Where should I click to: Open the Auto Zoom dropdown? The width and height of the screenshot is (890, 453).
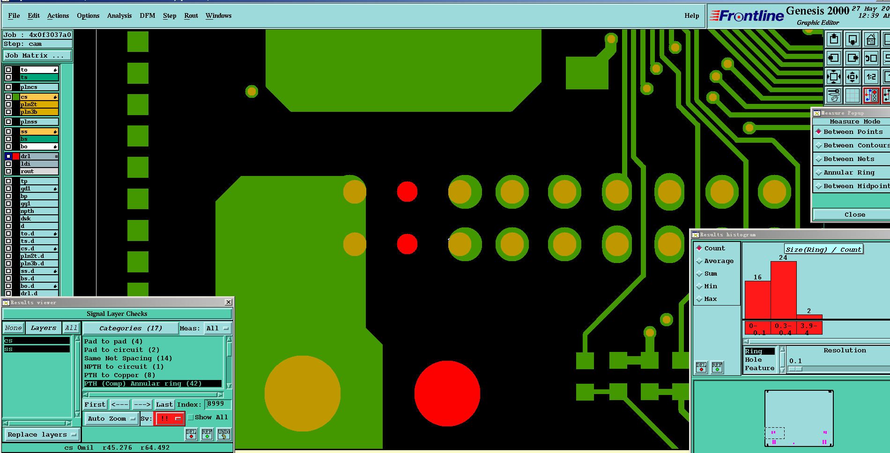(111, 418)
